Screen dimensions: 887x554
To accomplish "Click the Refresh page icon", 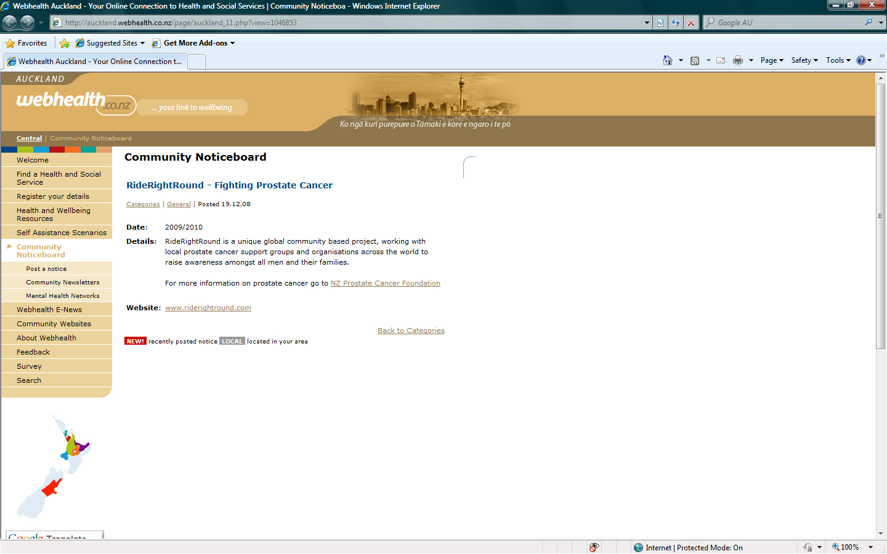I will (676, 23).
